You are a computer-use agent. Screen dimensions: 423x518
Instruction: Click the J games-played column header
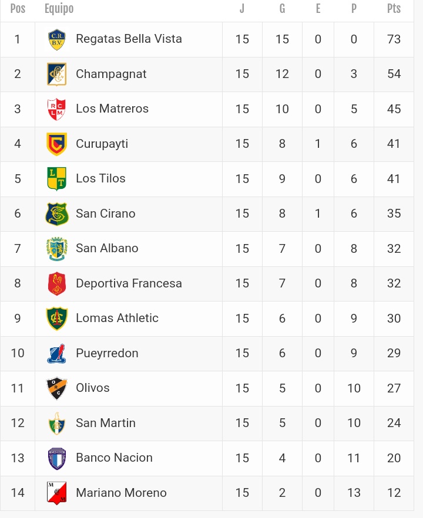[242, 9]
